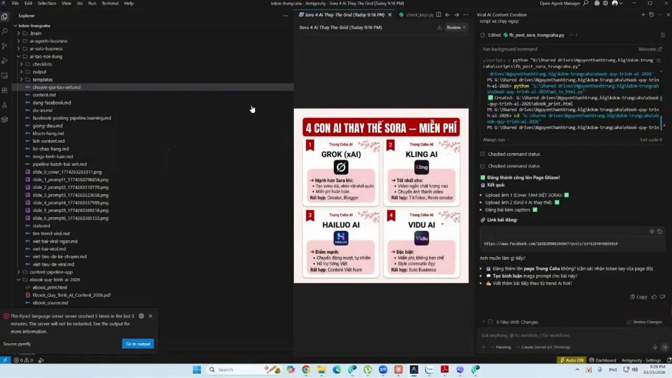672x378 pixels.
Task: Navigate back with the editor left arrow
Action: click(447, 15)
